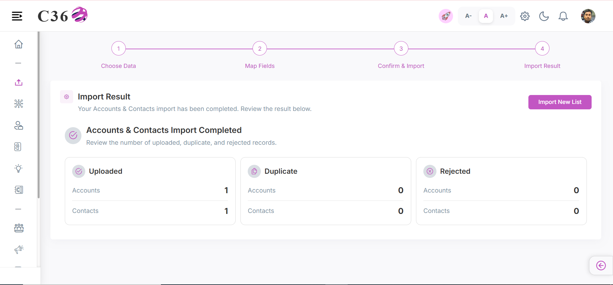Click the back arrow floating button
This screenshot has width=613, height=285.
tap(601, 266)
